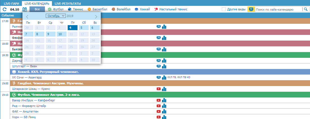Filter events by Футбол

click(x=56, y=9)
